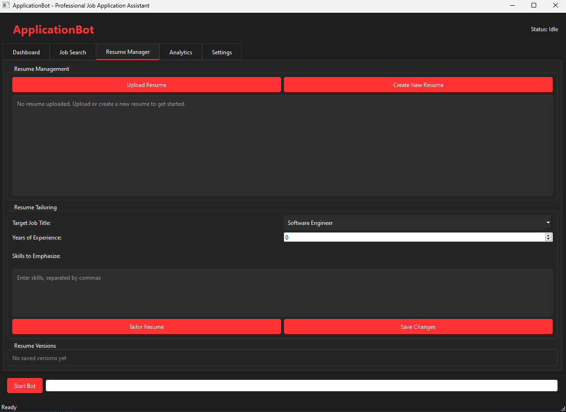The width and height of the screenshot is (566, 412).
Task: Click the 'Ready' status bar message
Action: pos(9,407)
